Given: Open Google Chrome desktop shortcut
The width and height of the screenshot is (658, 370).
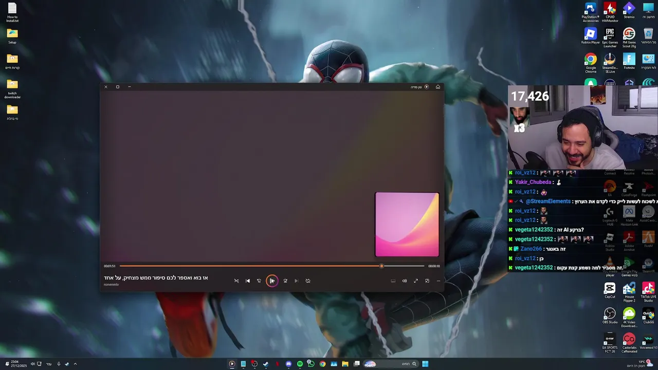Looking at the screenshot, I should pyautogui.click(x=590, y=63).
